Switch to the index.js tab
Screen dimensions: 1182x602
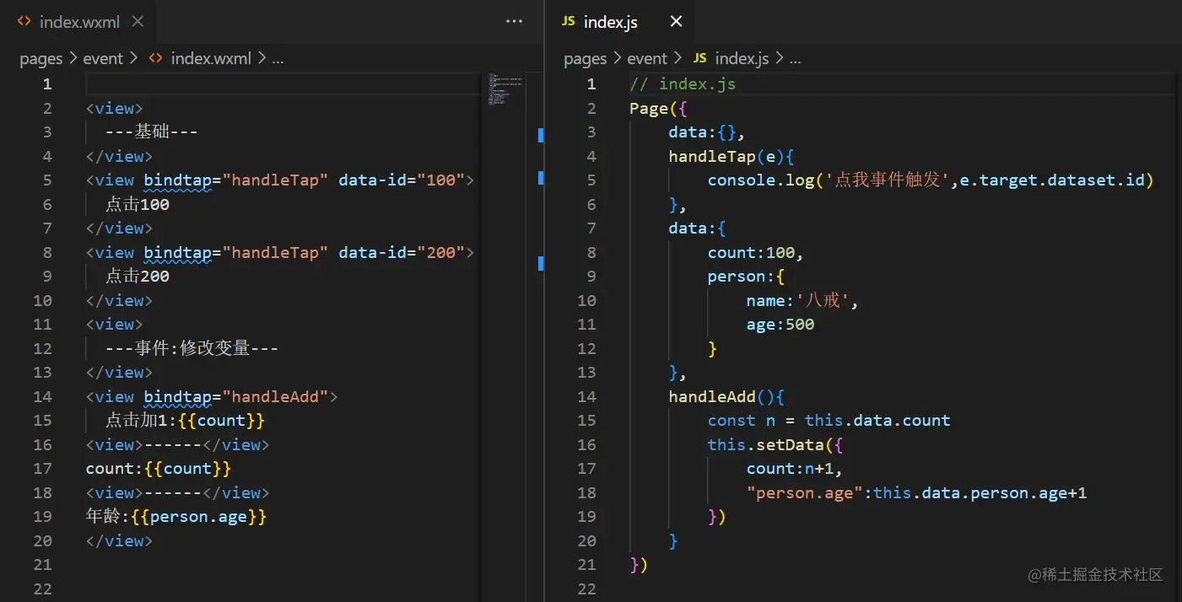tap(610, 22)
